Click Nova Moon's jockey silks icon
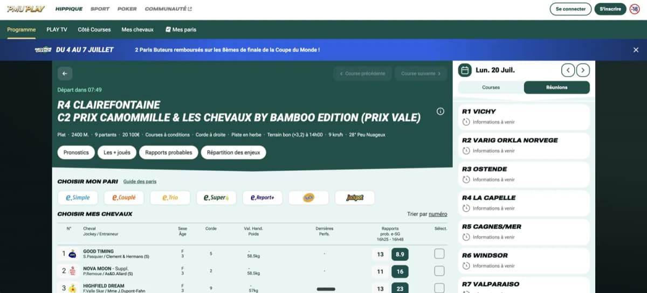This screenshot has width=647, height=293. click(x=73, y=271)
